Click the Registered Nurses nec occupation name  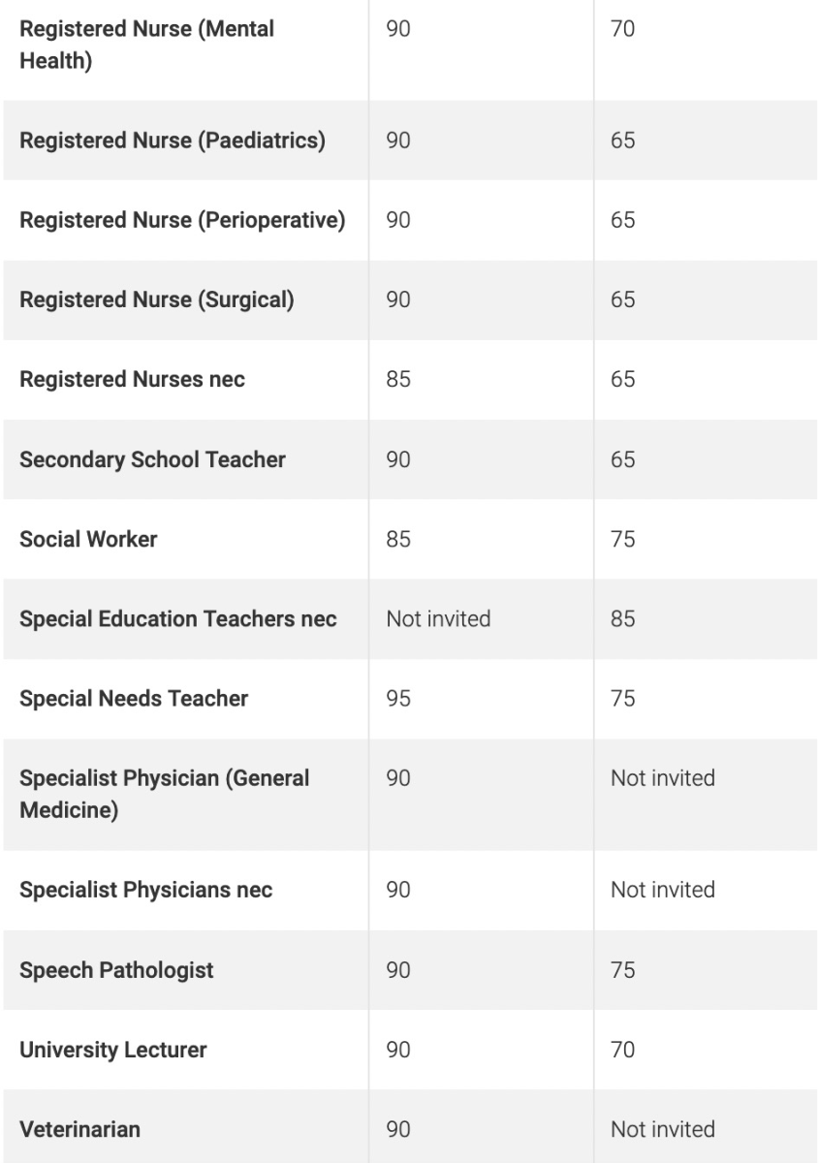pyautogui.click(x=132, y=379)
